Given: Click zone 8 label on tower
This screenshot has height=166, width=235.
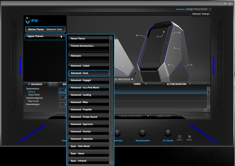Looking at the screenshot, I should tap(137, 35).
